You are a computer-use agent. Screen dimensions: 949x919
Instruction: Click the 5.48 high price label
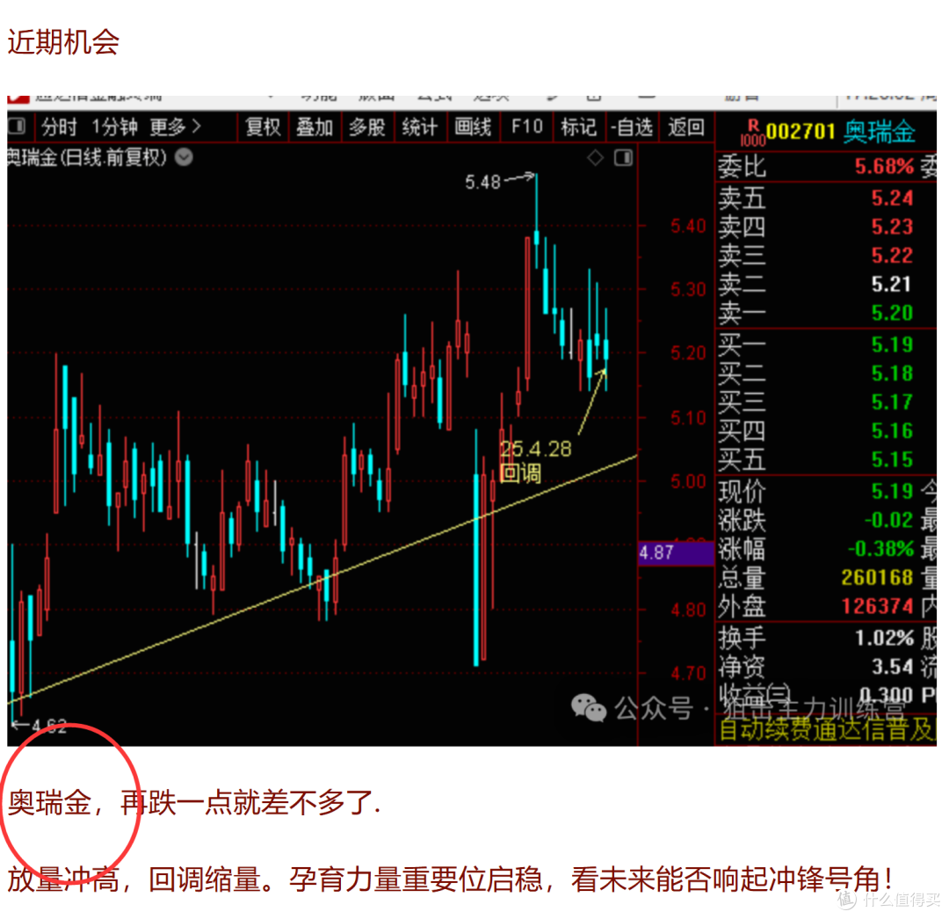483,182
